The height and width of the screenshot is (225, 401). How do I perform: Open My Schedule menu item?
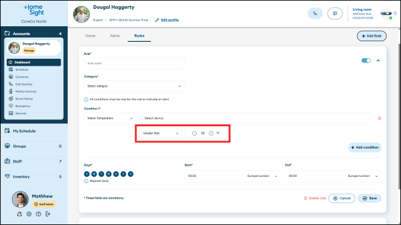pos(34,131)
